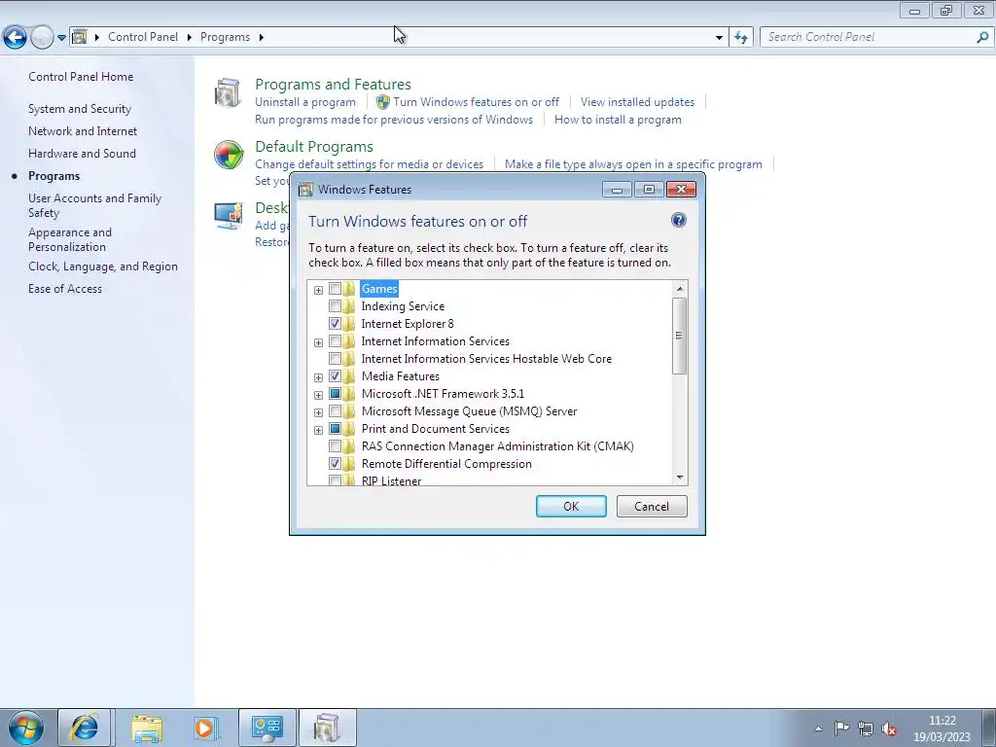Click the Desktop Gadgets monitor icon
Viewport: 996px width, 747px height.
coord(228,216)
